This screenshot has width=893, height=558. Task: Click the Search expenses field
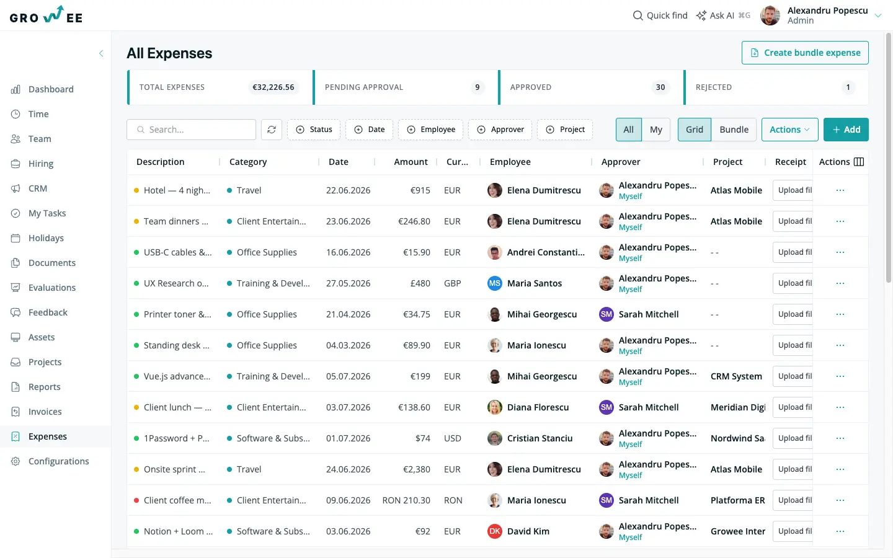(191, 130)
